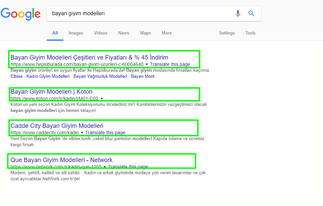Open 'Cadde City Bayan Giyim Modelleri' result
This screenshot has height=206, width=323.
[57, 125]
